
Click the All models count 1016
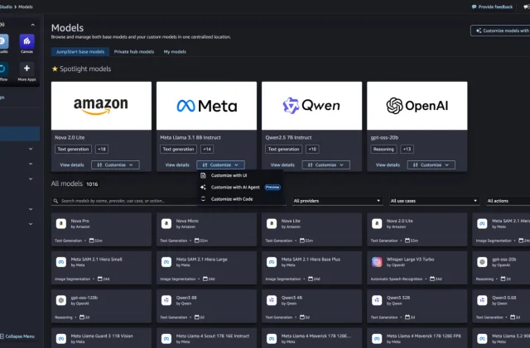click(x=92, y=184)
